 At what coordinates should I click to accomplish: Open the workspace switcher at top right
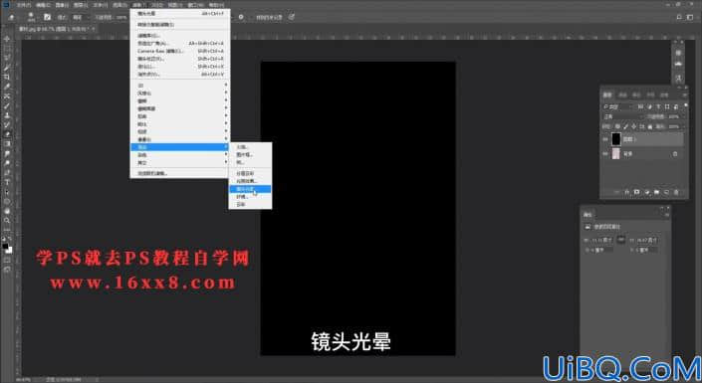(690, 17)
